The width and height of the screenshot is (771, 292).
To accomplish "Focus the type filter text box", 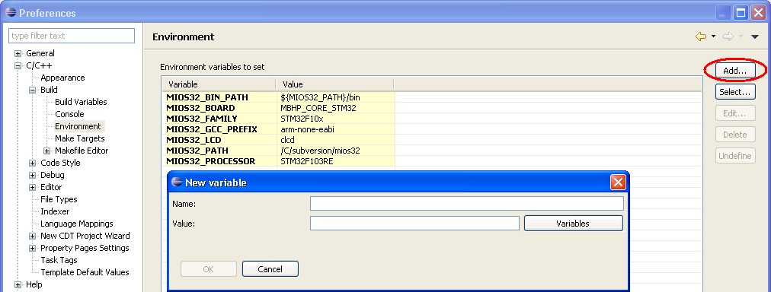I will [x=72, y=36].
